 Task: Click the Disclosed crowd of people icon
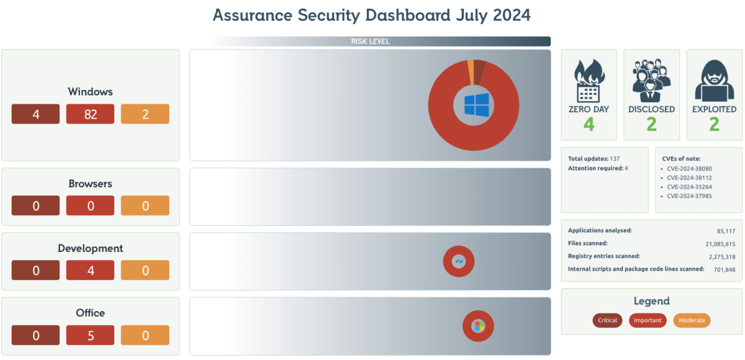point(651,81)
